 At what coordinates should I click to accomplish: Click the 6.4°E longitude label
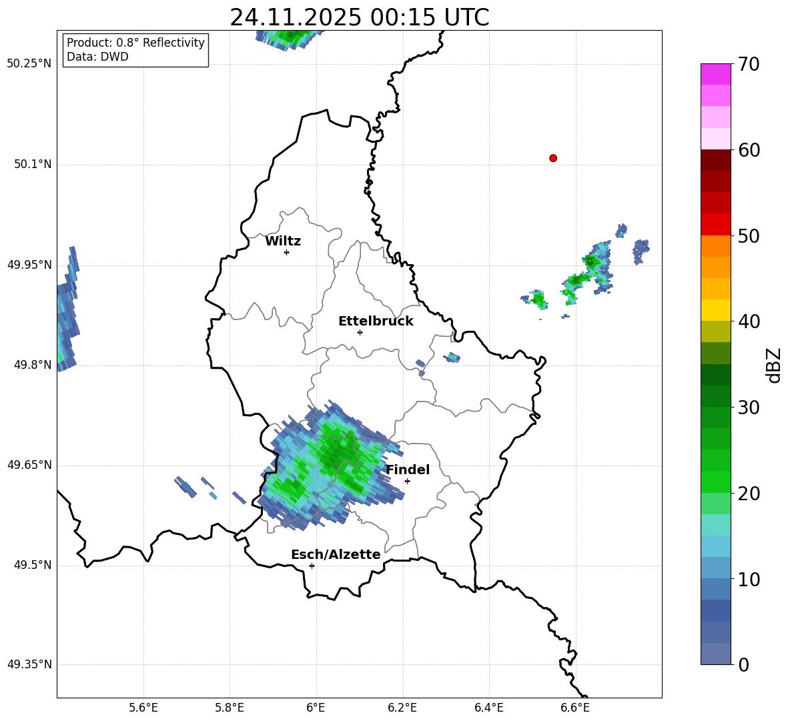pyautogui.click(x=488, y=708)
